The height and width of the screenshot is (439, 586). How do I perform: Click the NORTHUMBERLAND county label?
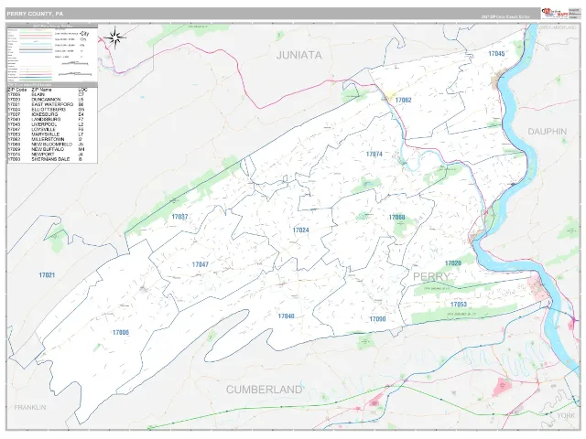(x=558, y=27)
